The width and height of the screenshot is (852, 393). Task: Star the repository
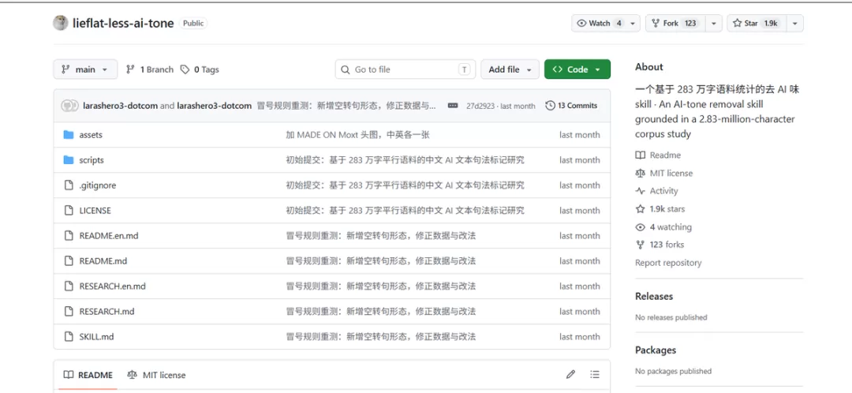point(755,24)
